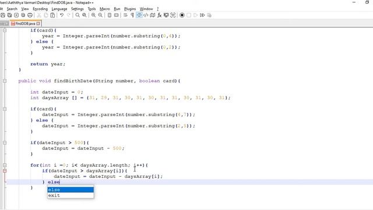Screen dimensions: 373x210
Task: Click the Paste toolbar icon
Action: coord(52,15)
